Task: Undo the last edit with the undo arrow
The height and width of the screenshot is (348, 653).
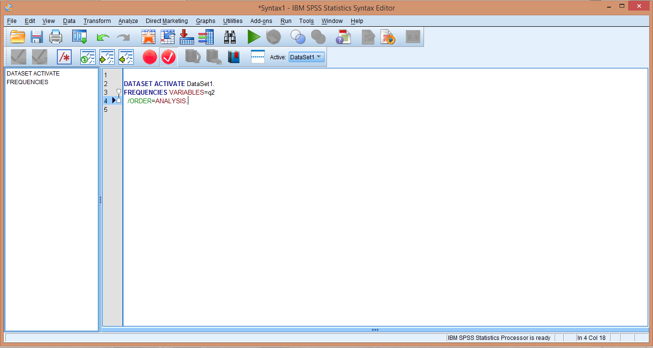Action: (103, 37)
